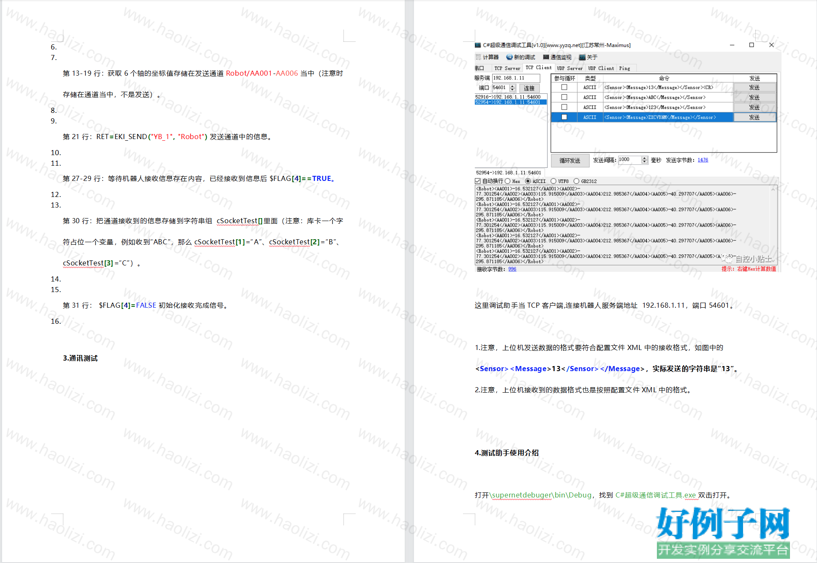Click the 类型 column header
Viewport: 817px width, 563px height.
[x=590, y=78]
